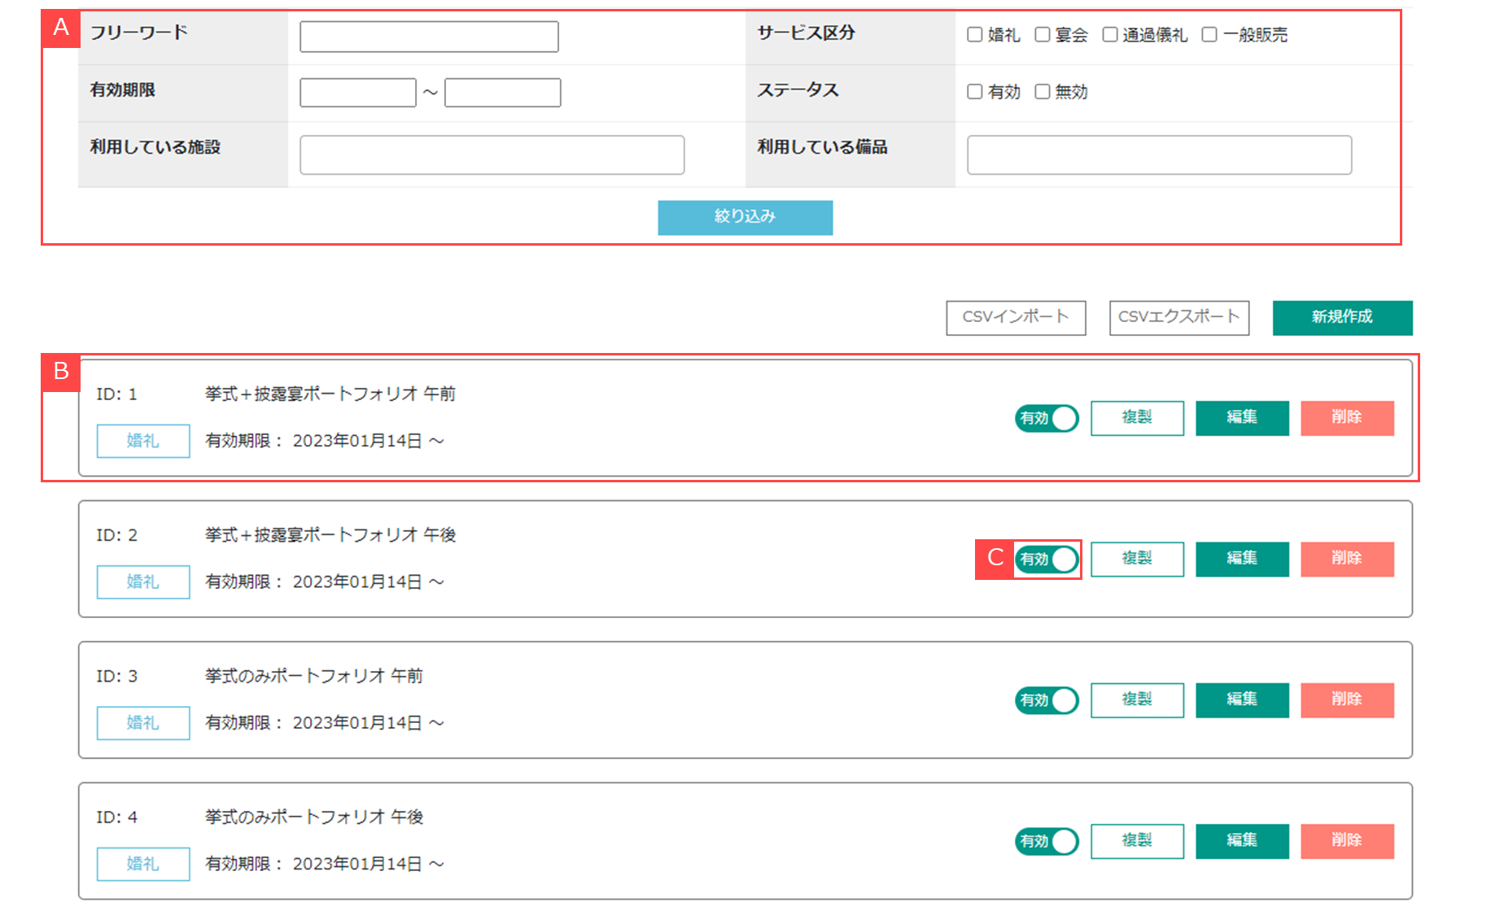Open CSVインポート
The height and width of the screenshot is (915, 1504).
click(x=1016, y=317)
